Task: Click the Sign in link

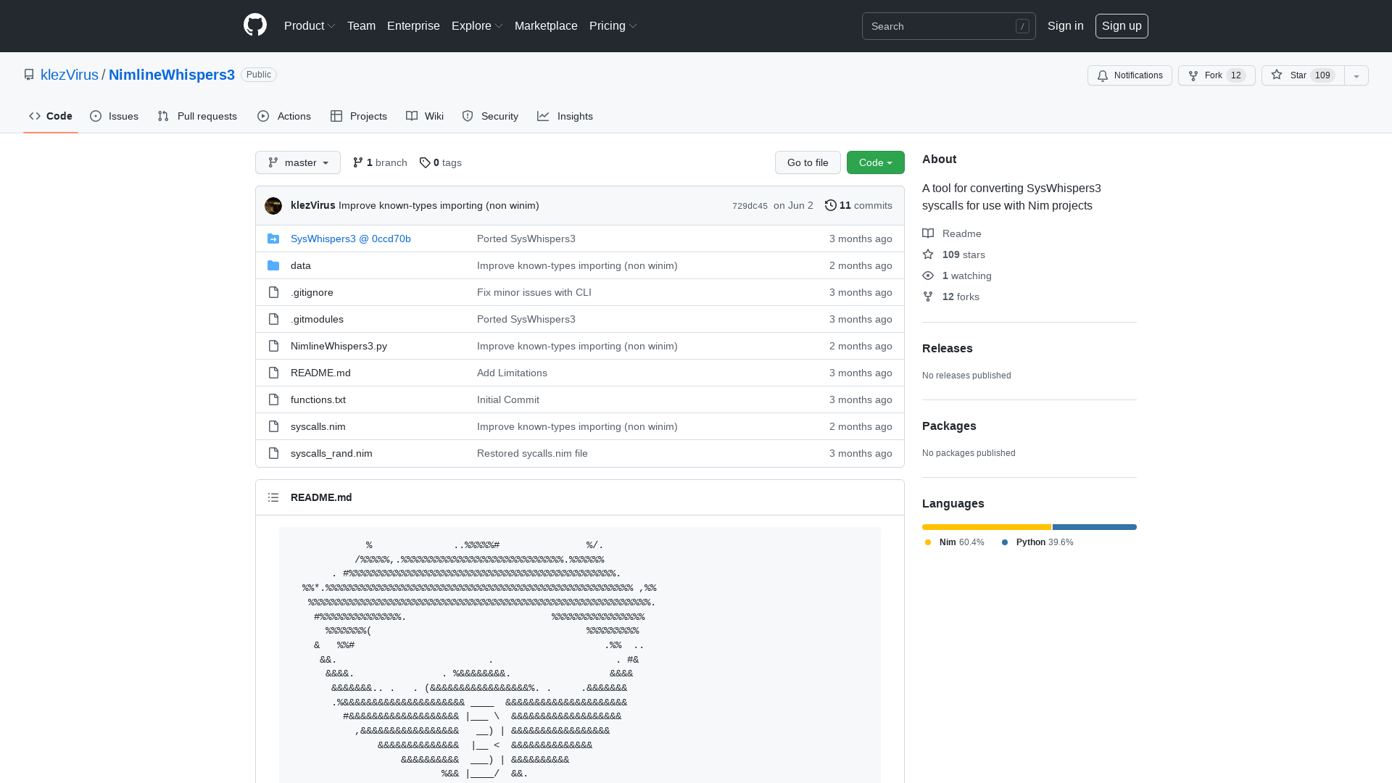Action: pos(1066,26)
